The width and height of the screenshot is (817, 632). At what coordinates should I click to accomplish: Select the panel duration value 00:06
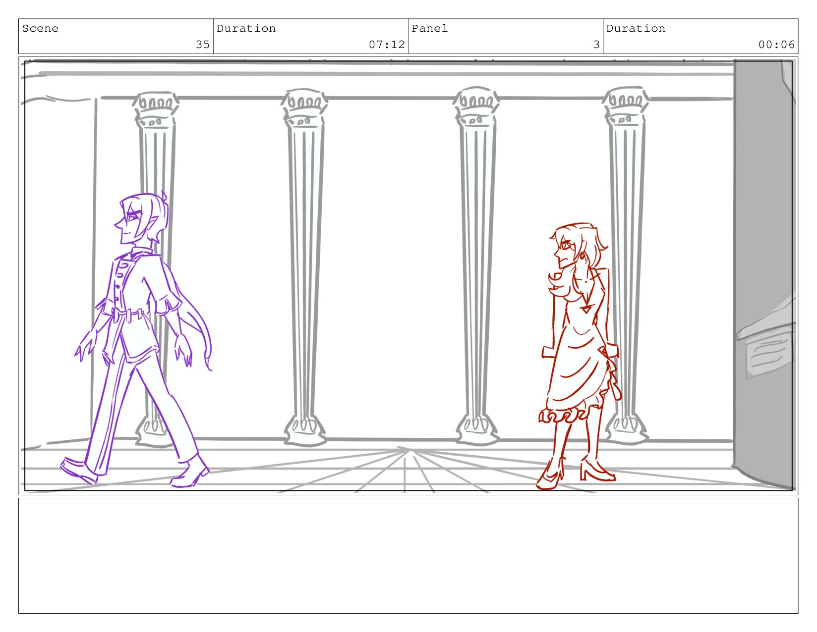click(776, 45)
